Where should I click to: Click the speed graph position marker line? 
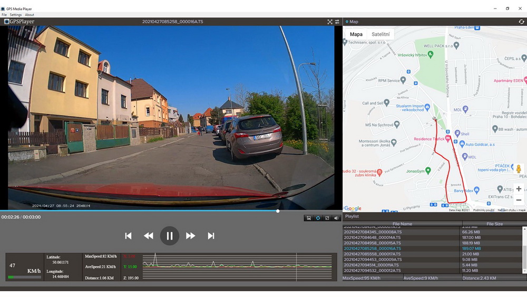296,267
